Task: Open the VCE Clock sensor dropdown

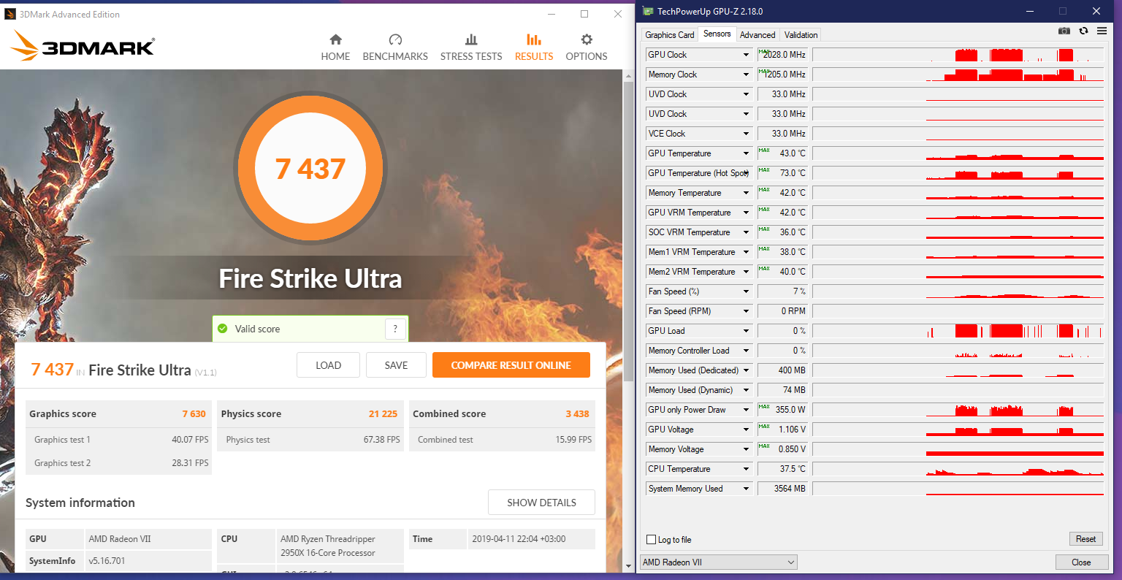Action: pyautogui.click(x=746, y=134)
